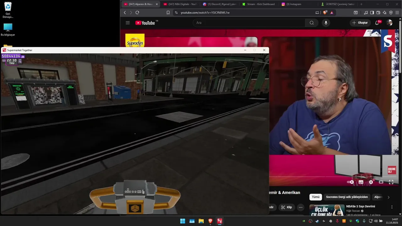Select the Bu bilgisayar desktop icon
This screenshot has width=402, height=226.
coord(8,30)
